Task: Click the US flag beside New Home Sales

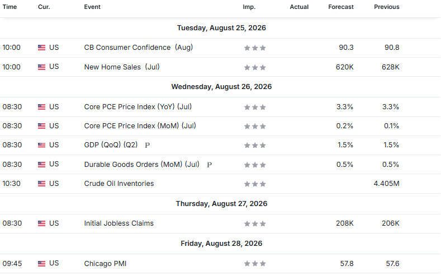Action: (41, 67)
